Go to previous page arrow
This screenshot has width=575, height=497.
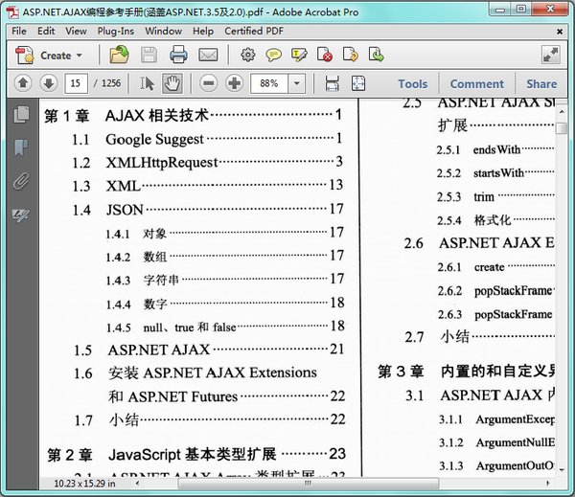click(23, 83)
